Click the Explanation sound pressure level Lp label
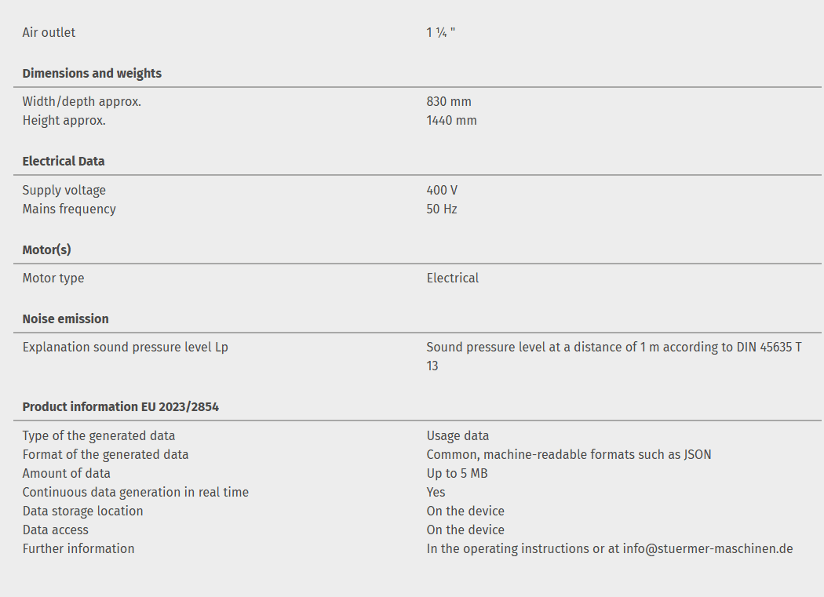Screen dimensions: 824x597 coord(125,347)
